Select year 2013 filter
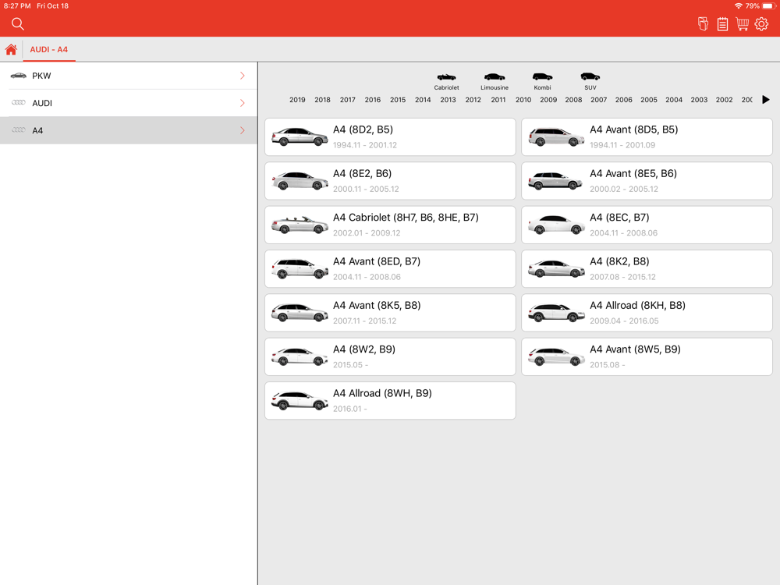This screenshot has width=780, height=585. coord(448,100)
